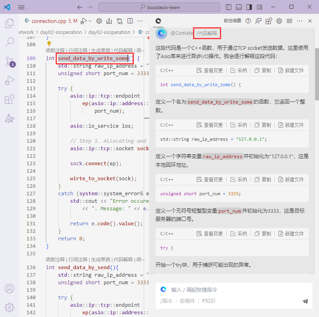Screen dimensions: 319x317
Task: Toggle the primary side bar layout button
Action: tap(229, 7)
